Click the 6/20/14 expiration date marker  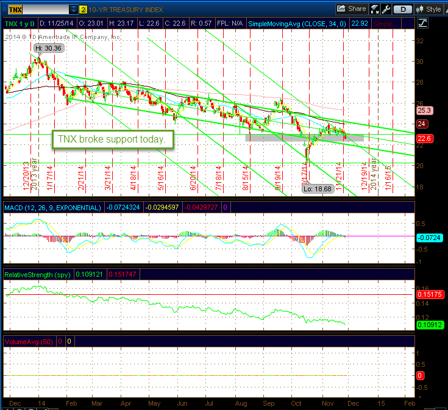(193, 178)
